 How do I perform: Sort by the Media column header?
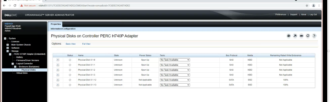pyautogui.click(x=250, y=55)
